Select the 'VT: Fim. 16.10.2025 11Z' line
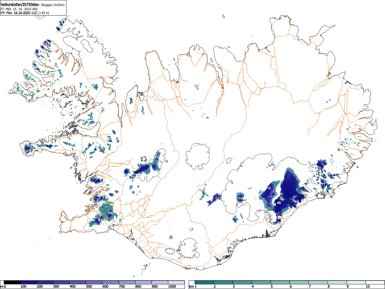The image size is (385, 289). click(19, 13)
